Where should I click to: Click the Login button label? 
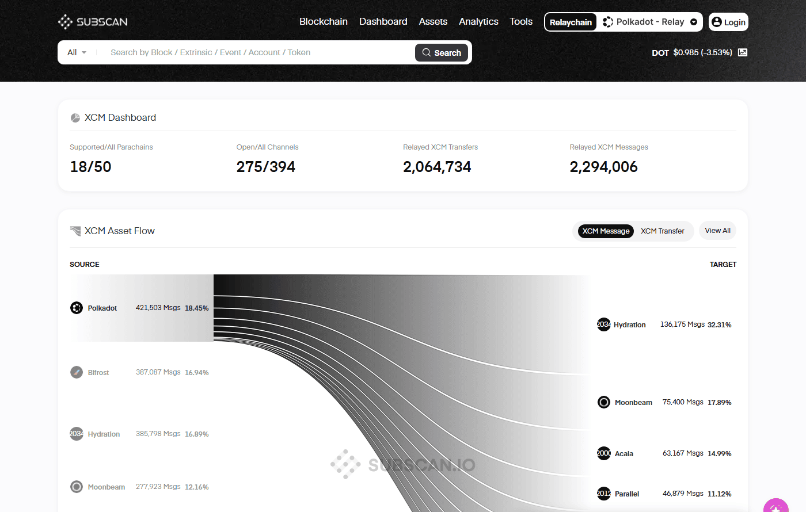[735, 22]
